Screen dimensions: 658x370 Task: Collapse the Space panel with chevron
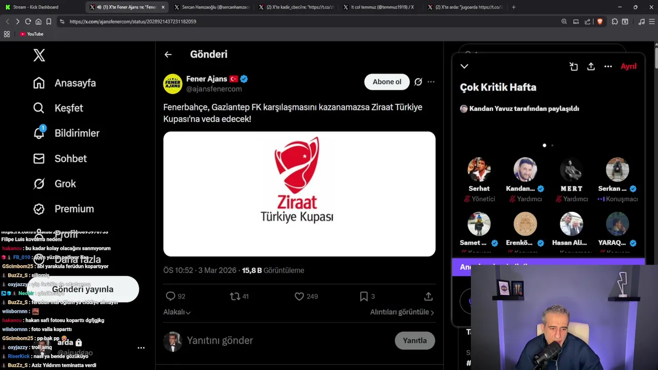click(464, 66)
